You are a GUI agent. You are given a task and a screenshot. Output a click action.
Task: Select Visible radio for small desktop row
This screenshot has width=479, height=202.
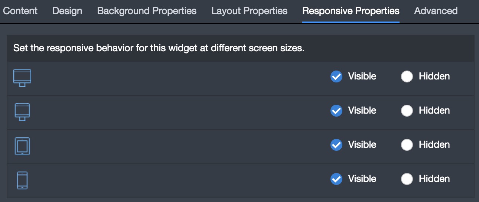[336, 111]
